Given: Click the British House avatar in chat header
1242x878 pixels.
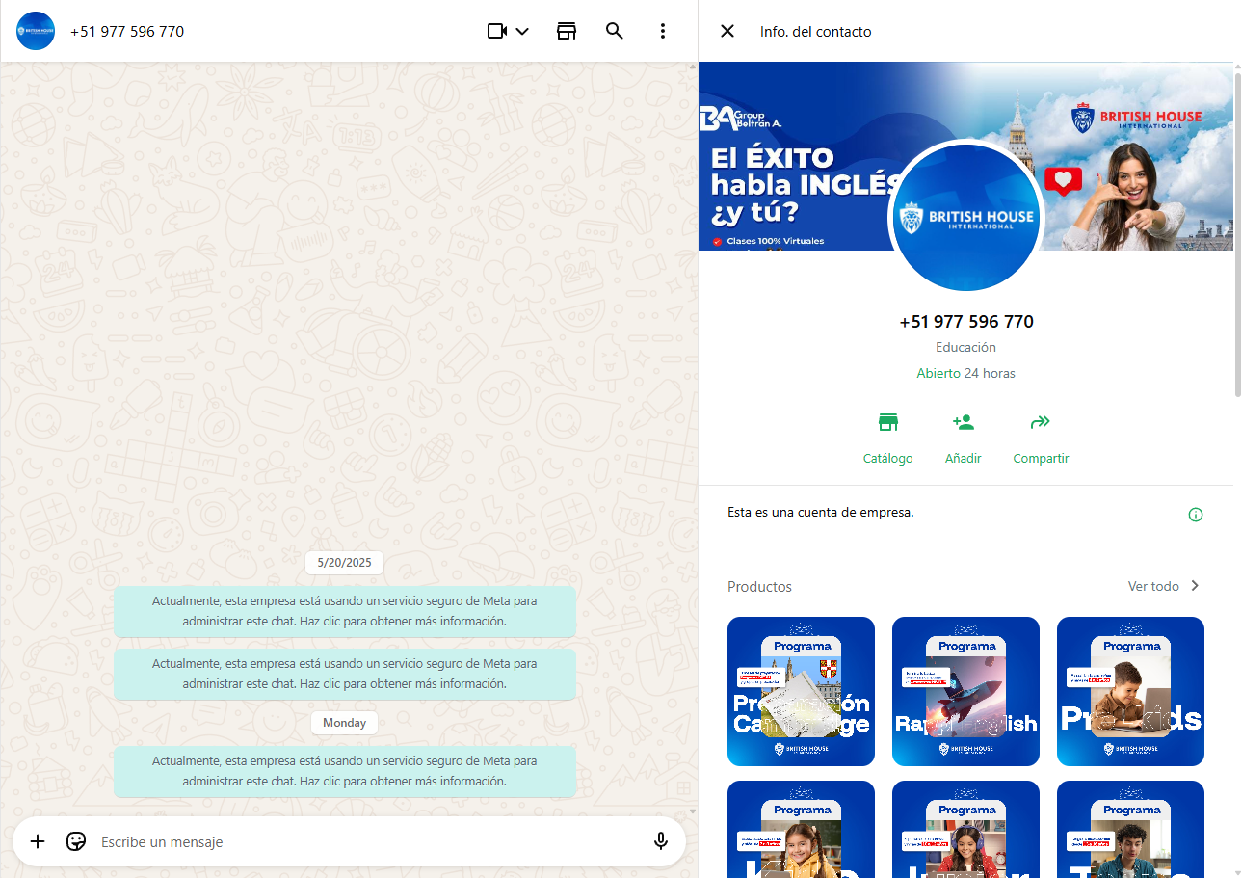Looking at the screenshot, I should tap(36, 31).
